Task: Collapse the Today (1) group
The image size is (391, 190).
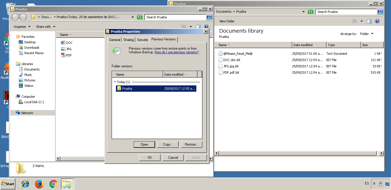Action: point(115,82)
